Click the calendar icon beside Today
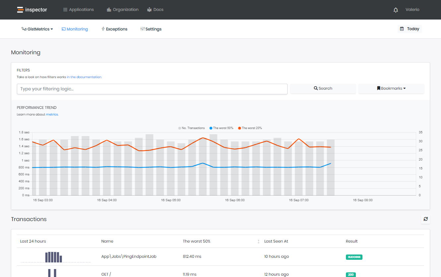Screen dimensions: 441x277 pyautogui.click(x=402, y=29)
